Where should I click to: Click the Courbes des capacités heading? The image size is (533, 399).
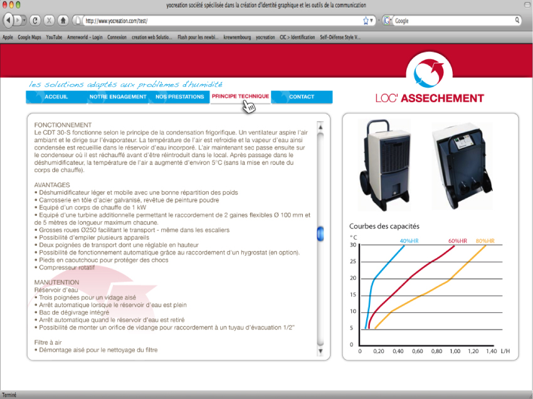point(384,226)
